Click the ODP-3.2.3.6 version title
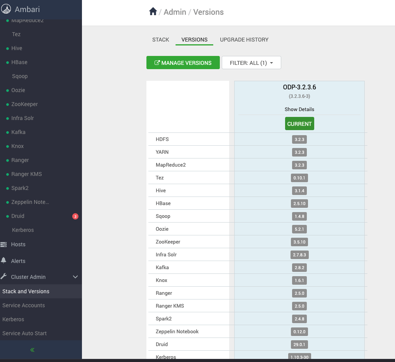The image size is (395, 362). click(299, 87)
